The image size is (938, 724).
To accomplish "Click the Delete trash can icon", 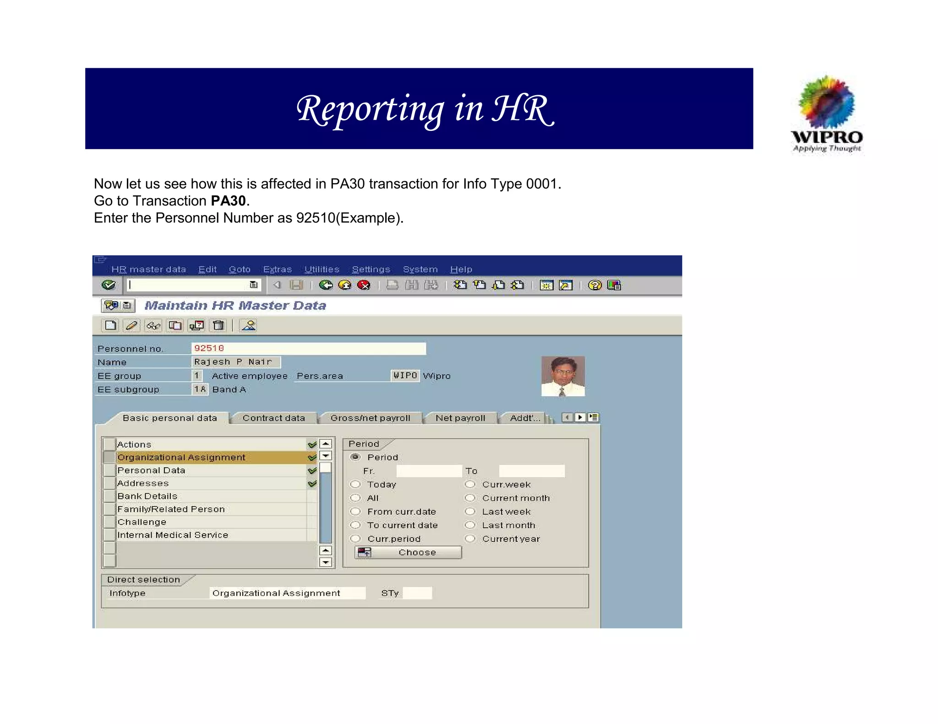I will coord(218,325).
